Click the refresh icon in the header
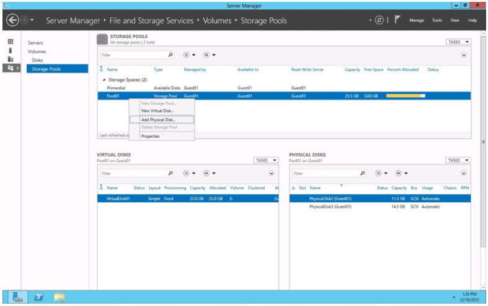This screenshot has height=306, width=488. click(x=379, y=20)
